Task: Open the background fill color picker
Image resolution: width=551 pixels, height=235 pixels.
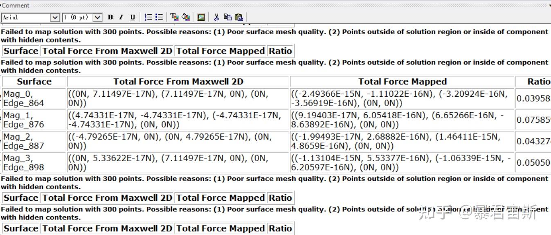Action: [x=186, y=17]
